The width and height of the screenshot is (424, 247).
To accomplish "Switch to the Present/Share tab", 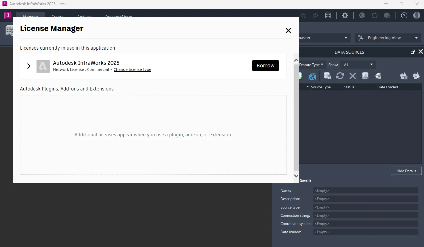I will [x=119, y=16].
